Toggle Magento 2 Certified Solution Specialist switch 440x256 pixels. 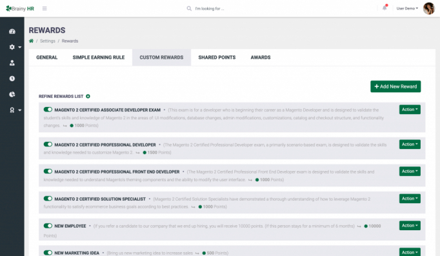48,198
